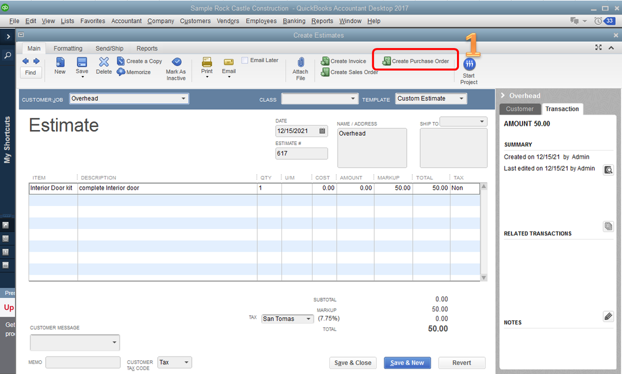Expand the My Shortcuts sidebar arrow

click(8, 37)
